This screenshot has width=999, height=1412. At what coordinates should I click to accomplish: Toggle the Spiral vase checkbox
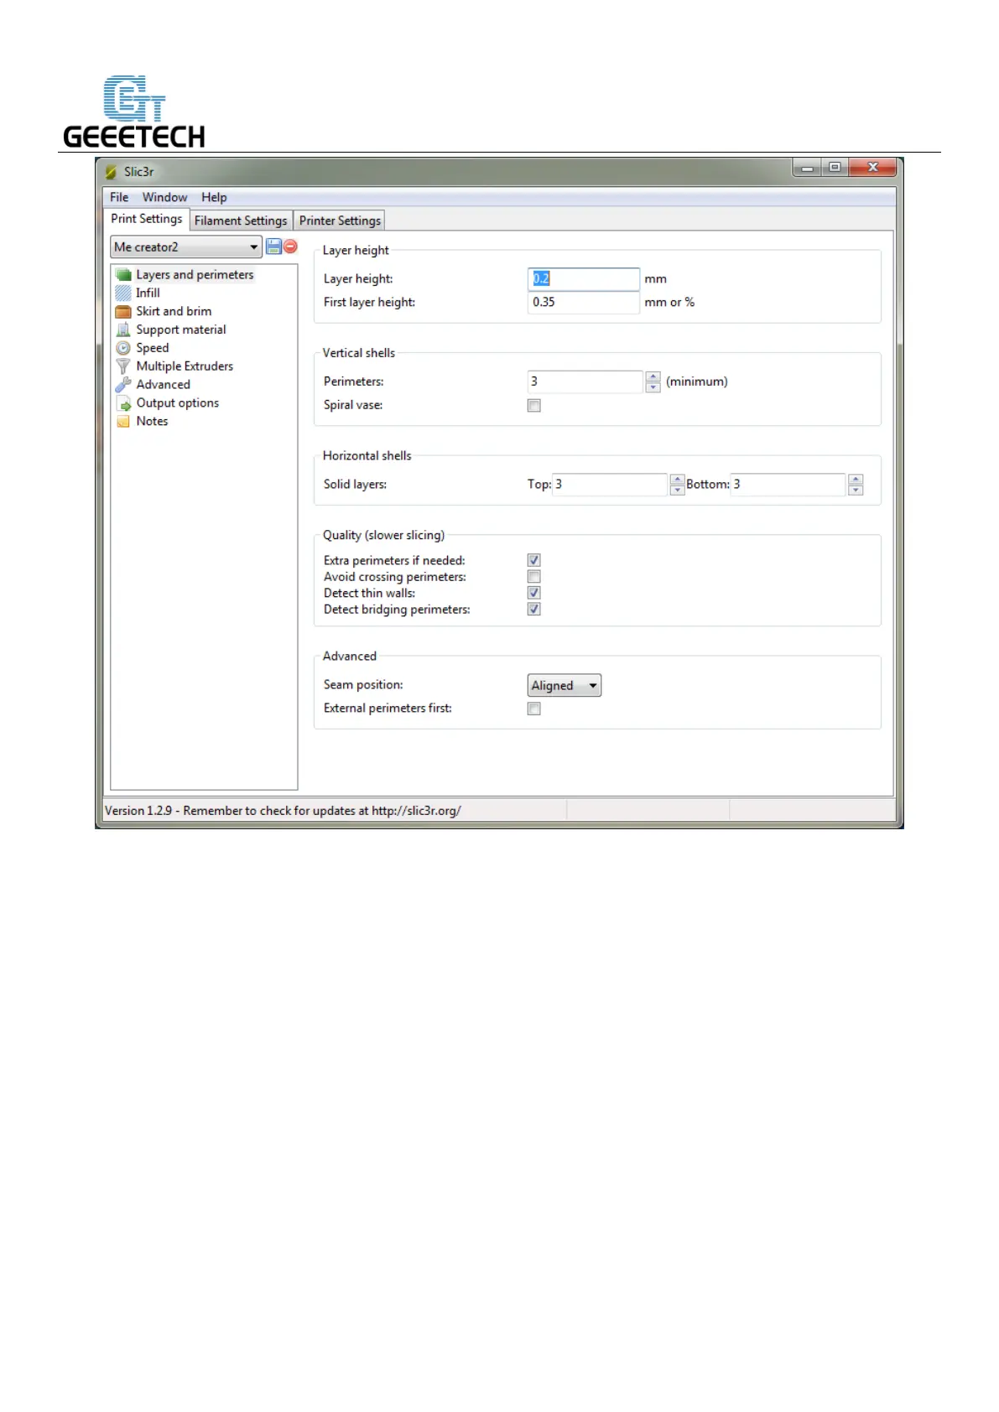point(533,406)
